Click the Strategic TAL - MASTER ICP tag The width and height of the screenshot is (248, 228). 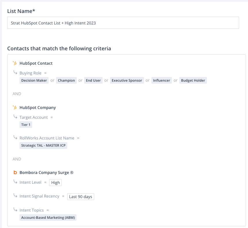(43, 145)
